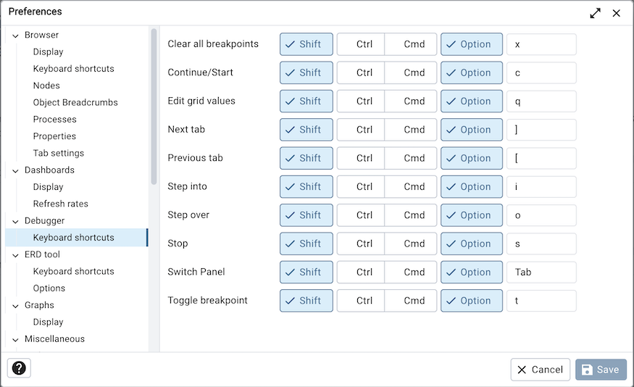Click the floppy disk Save icon
The image size is (634, 387).
pos(587,370)
